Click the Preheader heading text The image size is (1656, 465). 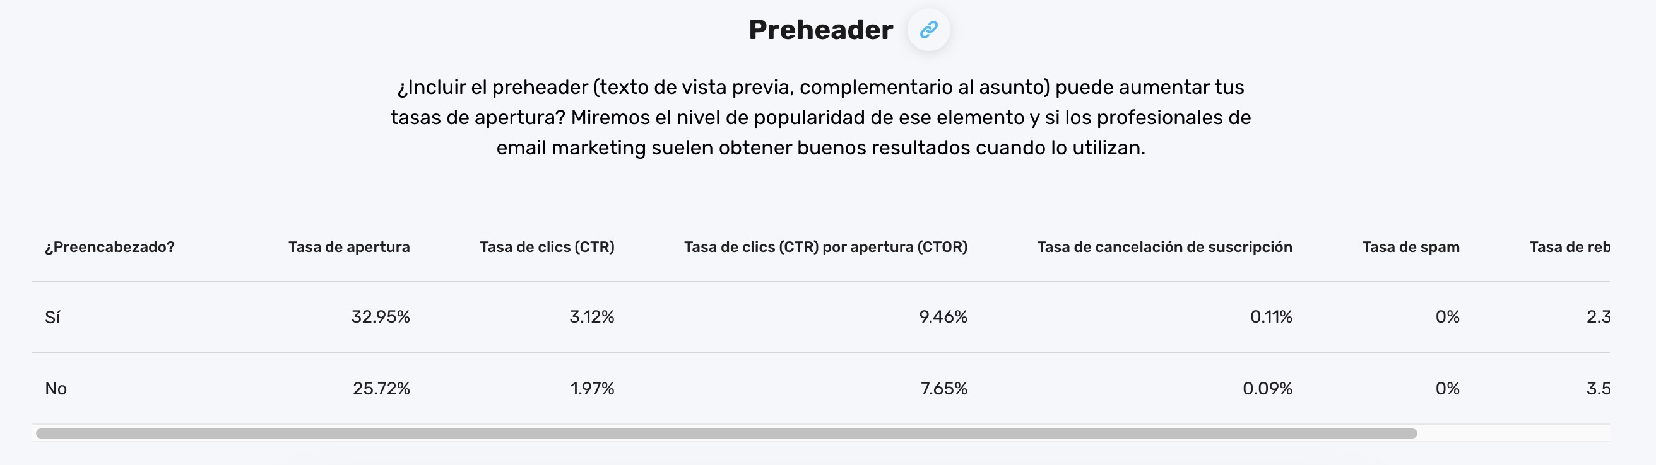pyautogui.click(x=821, y=28)
